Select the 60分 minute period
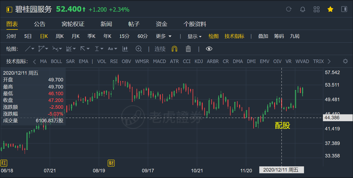 pyautogui.click(x=143, y=36)
